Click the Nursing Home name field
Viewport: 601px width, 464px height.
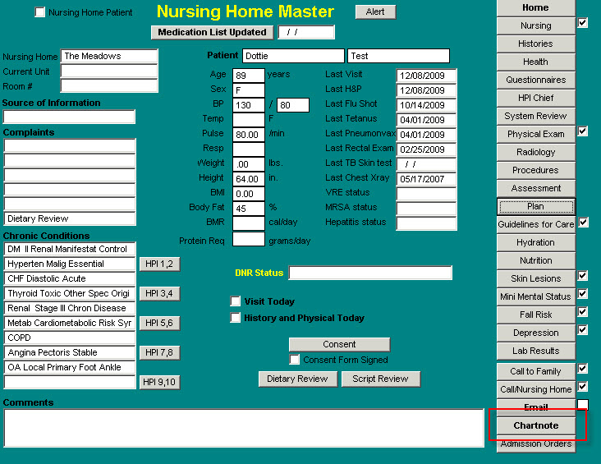click(109, 56)
